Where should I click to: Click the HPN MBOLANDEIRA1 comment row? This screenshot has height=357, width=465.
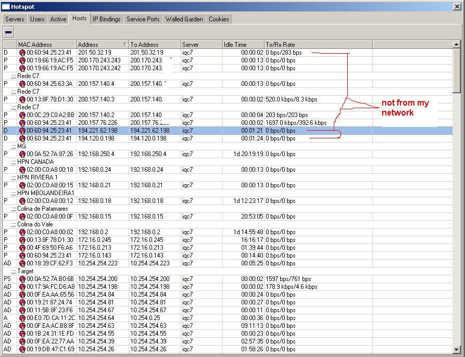228,193
